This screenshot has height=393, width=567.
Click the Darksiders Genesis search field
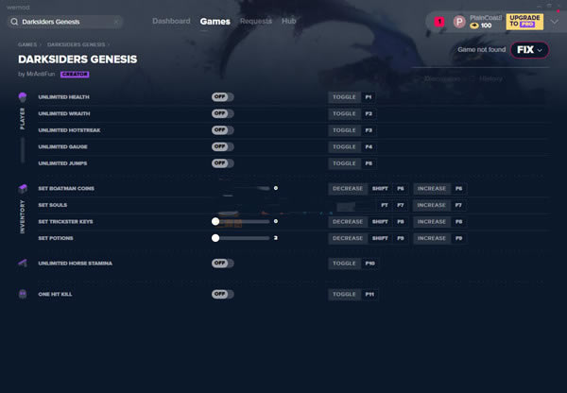point(69,21)
